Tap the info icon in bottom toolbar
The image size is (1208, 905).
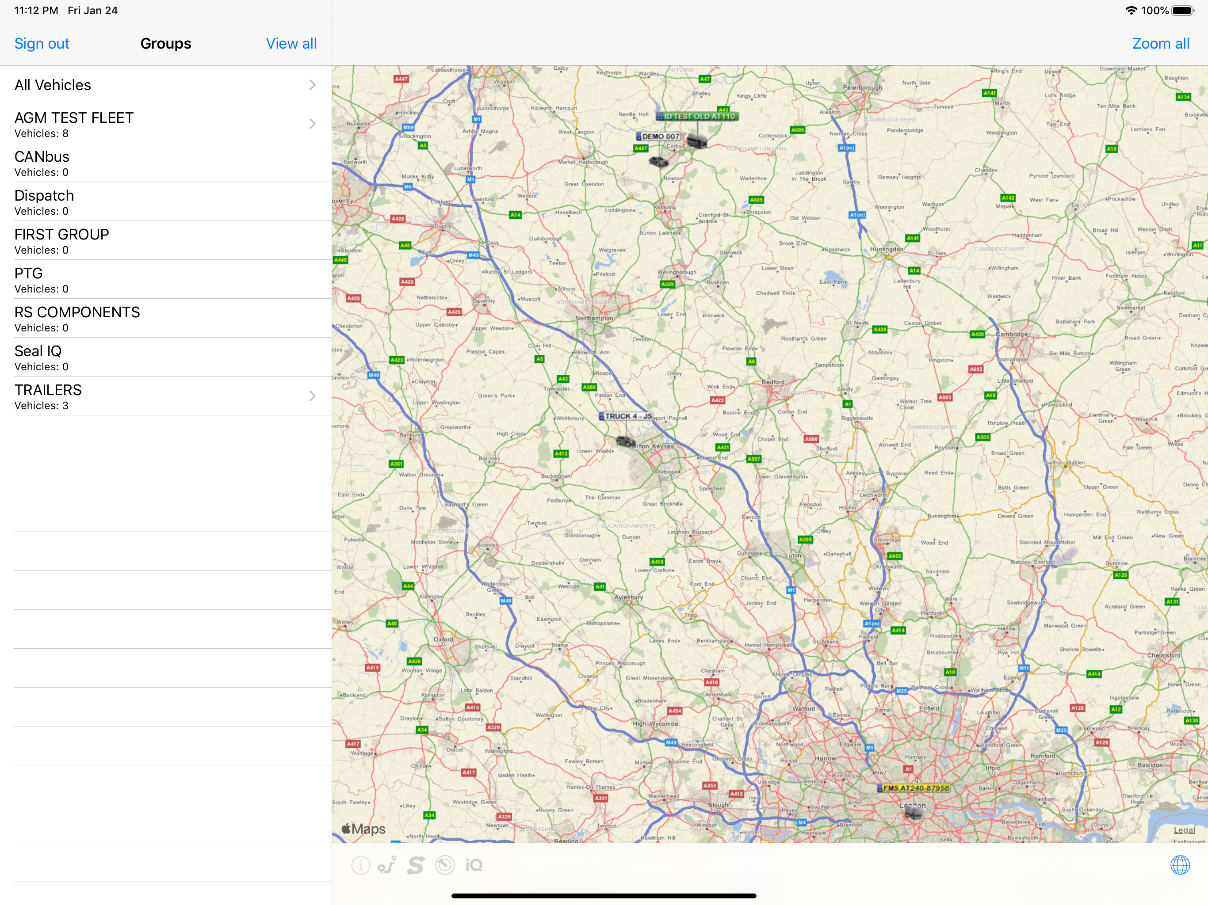360,865
